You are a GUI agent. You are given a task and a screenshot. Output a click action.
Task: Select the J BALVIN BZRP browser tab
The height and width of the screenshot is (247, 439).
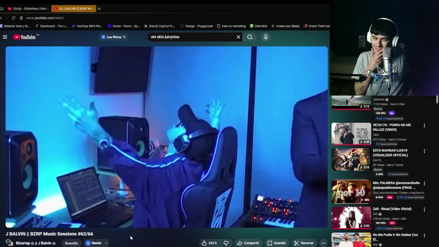(x=73, y=9)
